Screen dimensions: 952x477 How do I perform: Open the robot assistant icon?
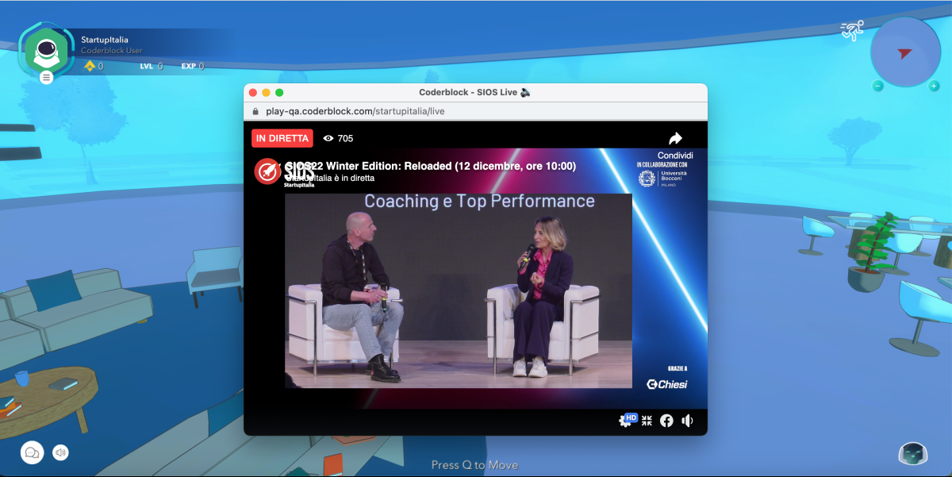(913, 453)
